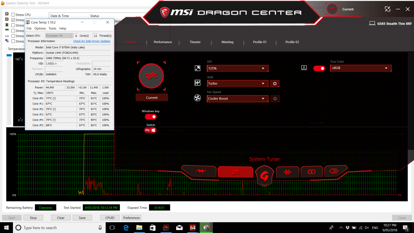Open the Action Center notifications icon
414x233 pixels.
pos(406,228)
